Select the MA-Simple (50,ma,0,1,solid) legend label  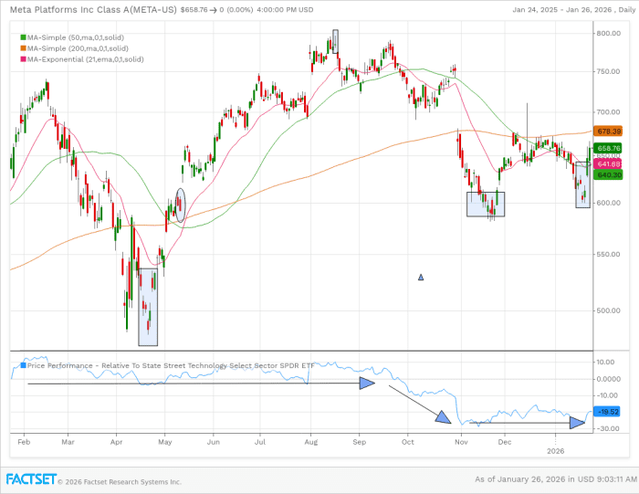point(76,37)
